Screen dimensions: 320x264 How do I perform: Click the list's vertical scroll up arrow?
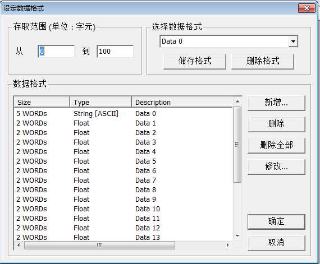click(237, 101)
